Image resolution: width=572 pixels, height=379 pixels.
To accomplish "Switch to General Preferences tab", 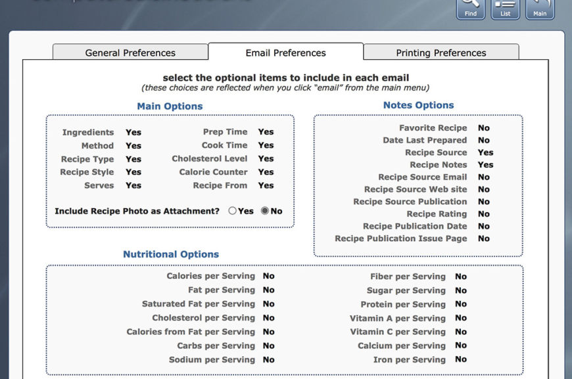I will click(130, 53).
